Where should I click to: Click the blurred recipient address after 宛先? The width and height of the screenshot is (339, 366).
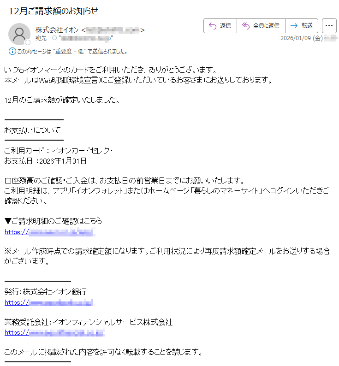(86, 38)
